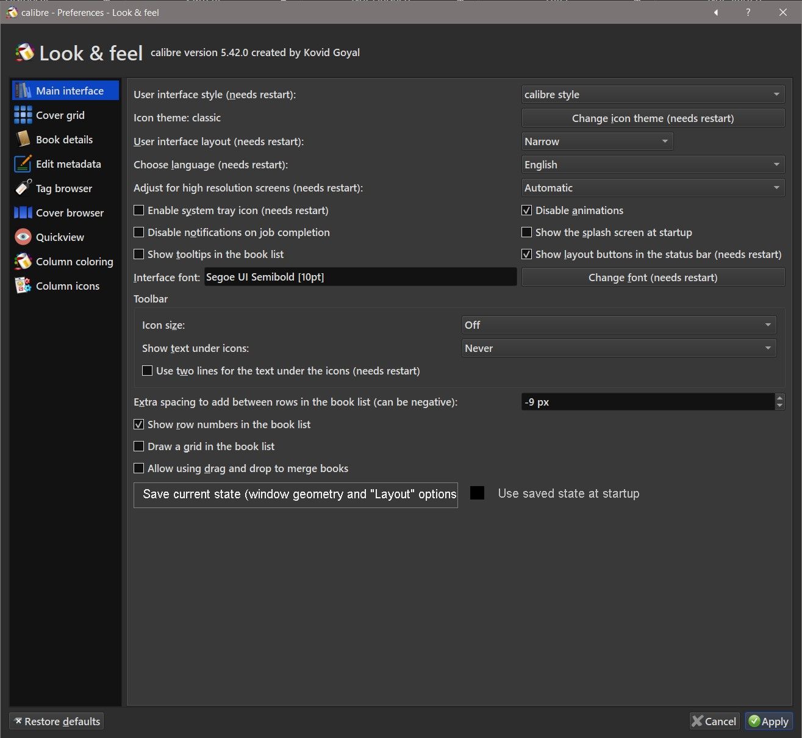The width and height of the screenshot is (802, 738).
Task: Uncheck Disable animations
Action: 527,210
